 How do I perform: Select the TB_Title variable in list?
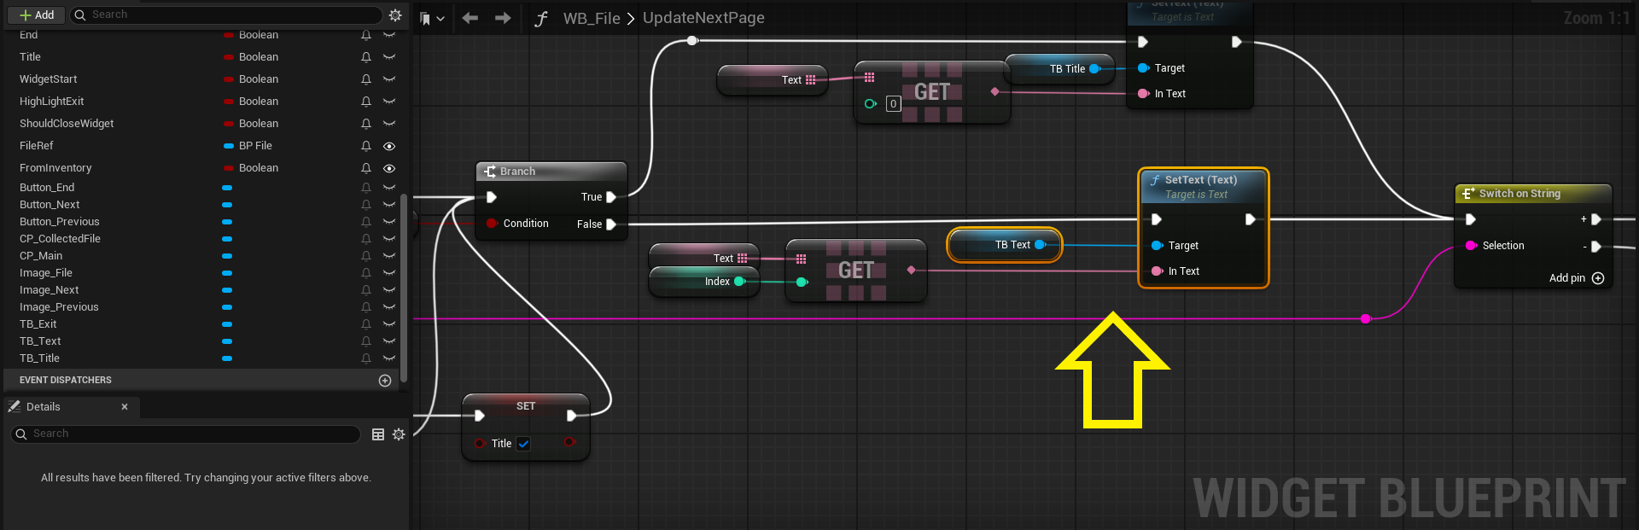[x=40, y=358]
